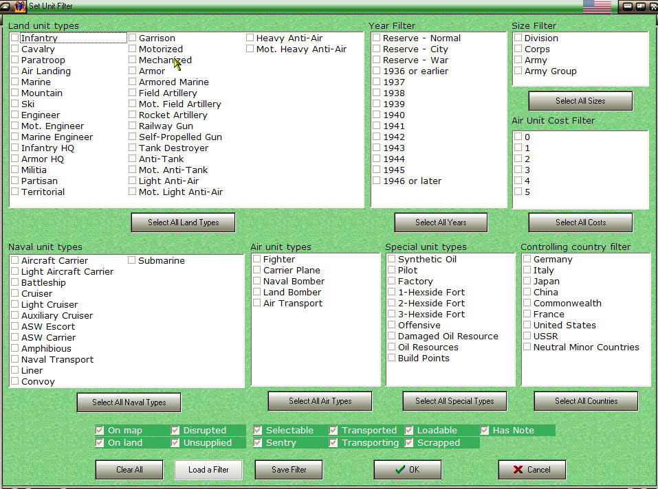This screenshot has width=658, height=489.
Task: Click Select All Sizes button
Action: 580,101
